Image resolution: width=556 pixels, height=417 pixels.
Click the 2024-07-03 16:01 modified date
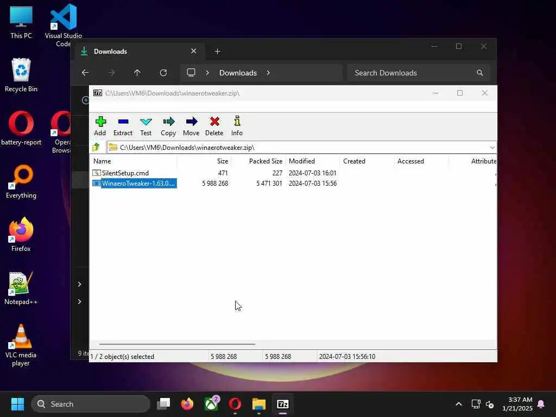[x=312, y=173]
